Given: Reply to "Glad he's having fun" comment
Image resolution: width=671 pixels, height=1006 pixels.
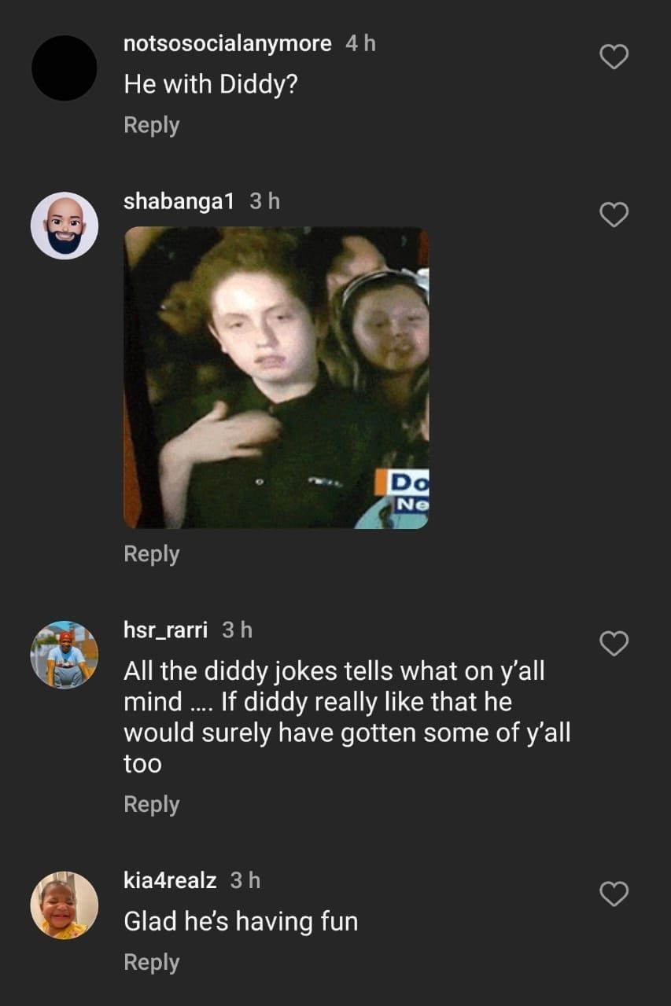Looking at the screenshot, I should (152, 963).
